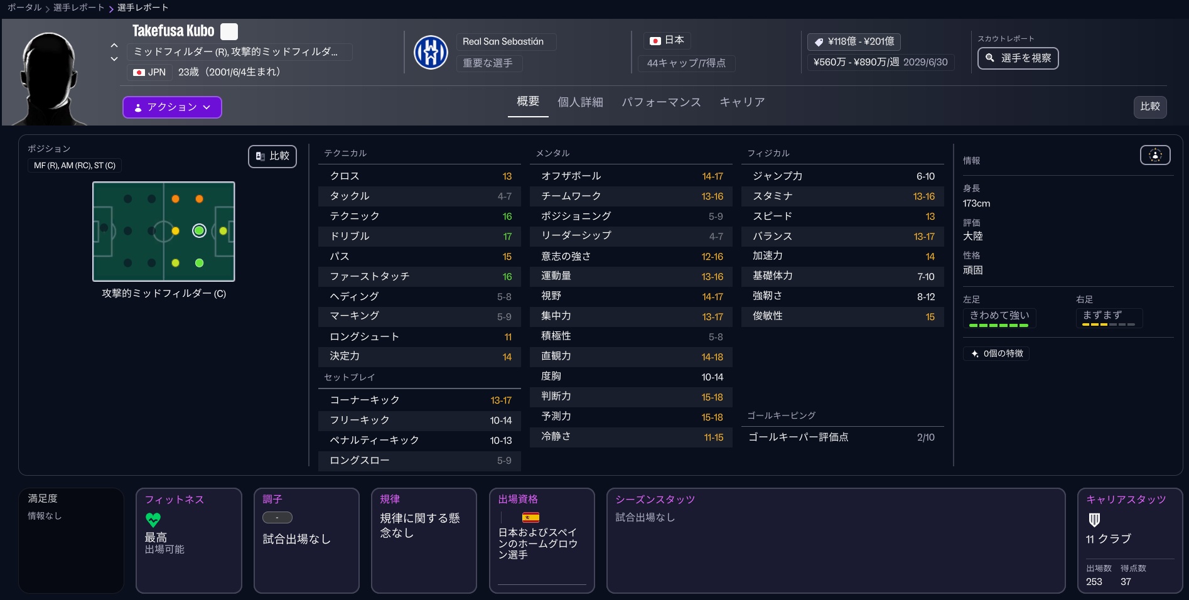Click the Real San Sebastián club badge

click(431, 52)
